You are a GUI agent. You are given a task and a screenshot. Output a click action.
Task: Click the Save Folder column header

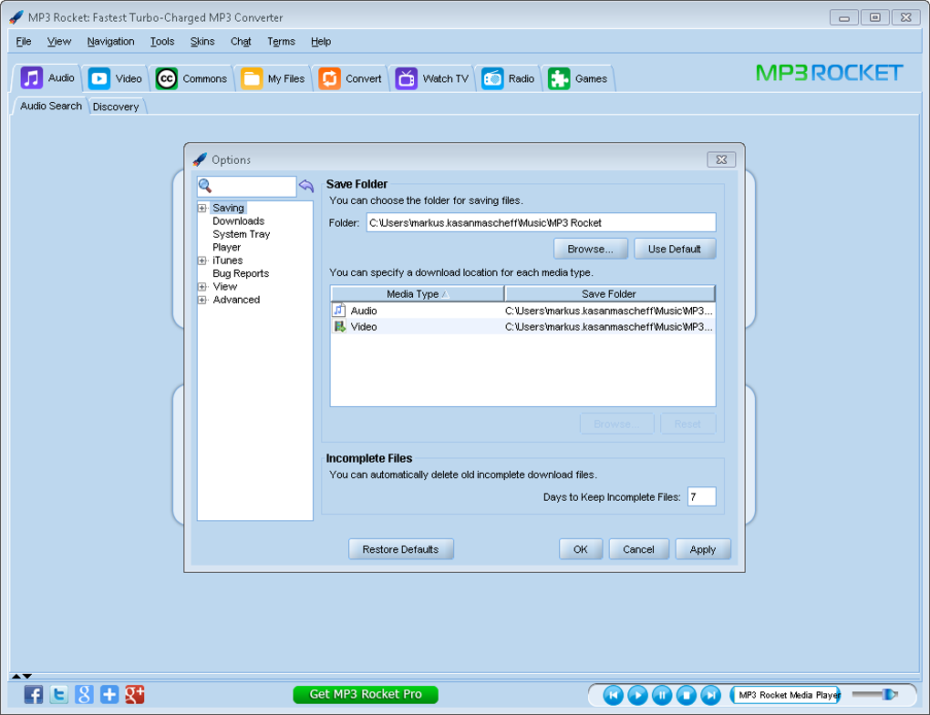click(x=610, y=294)
